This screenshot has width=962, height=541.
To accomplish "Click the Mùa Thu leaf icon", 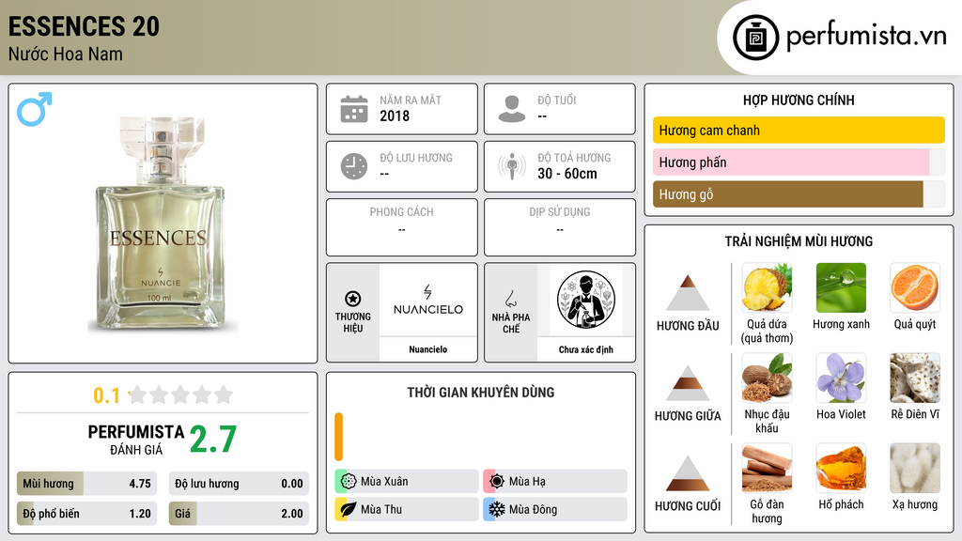I will coord(349,509).
